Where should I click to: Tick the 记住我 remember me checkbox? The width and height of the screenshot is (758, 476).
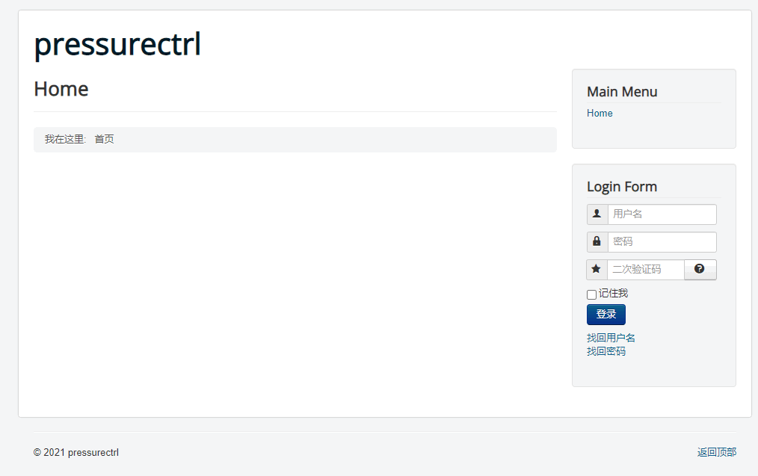(592, 294)
